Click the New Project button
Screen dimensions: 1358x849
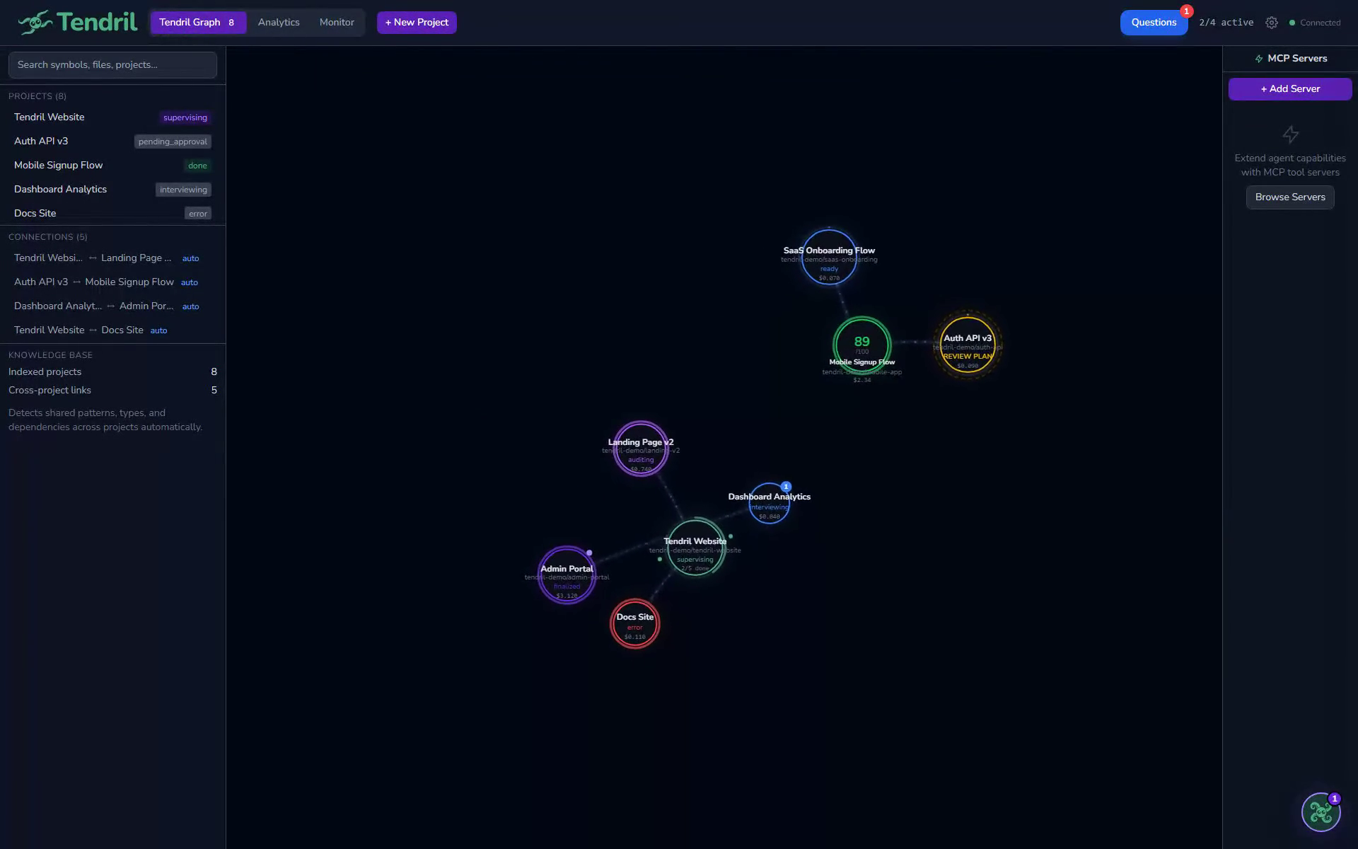416,22
